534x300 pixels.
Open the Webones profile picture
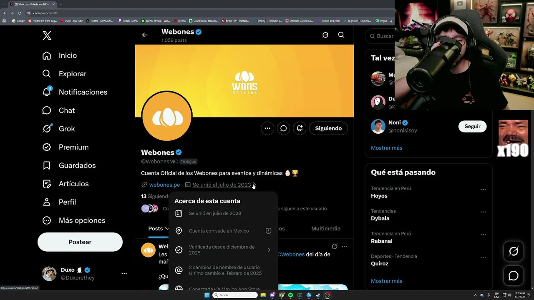(x=167, y=117)
